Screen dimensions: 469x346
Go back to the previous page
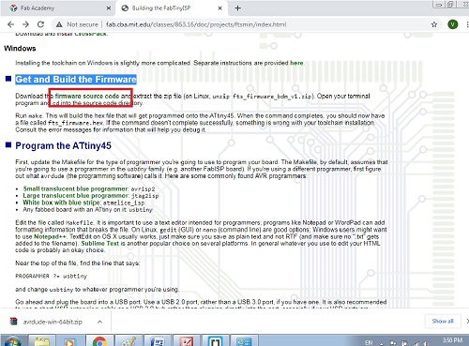(10, 24)
